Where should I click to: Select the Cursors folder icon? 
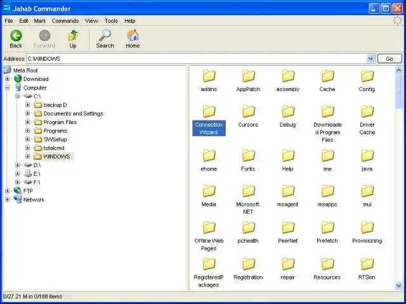click(249, 111)
